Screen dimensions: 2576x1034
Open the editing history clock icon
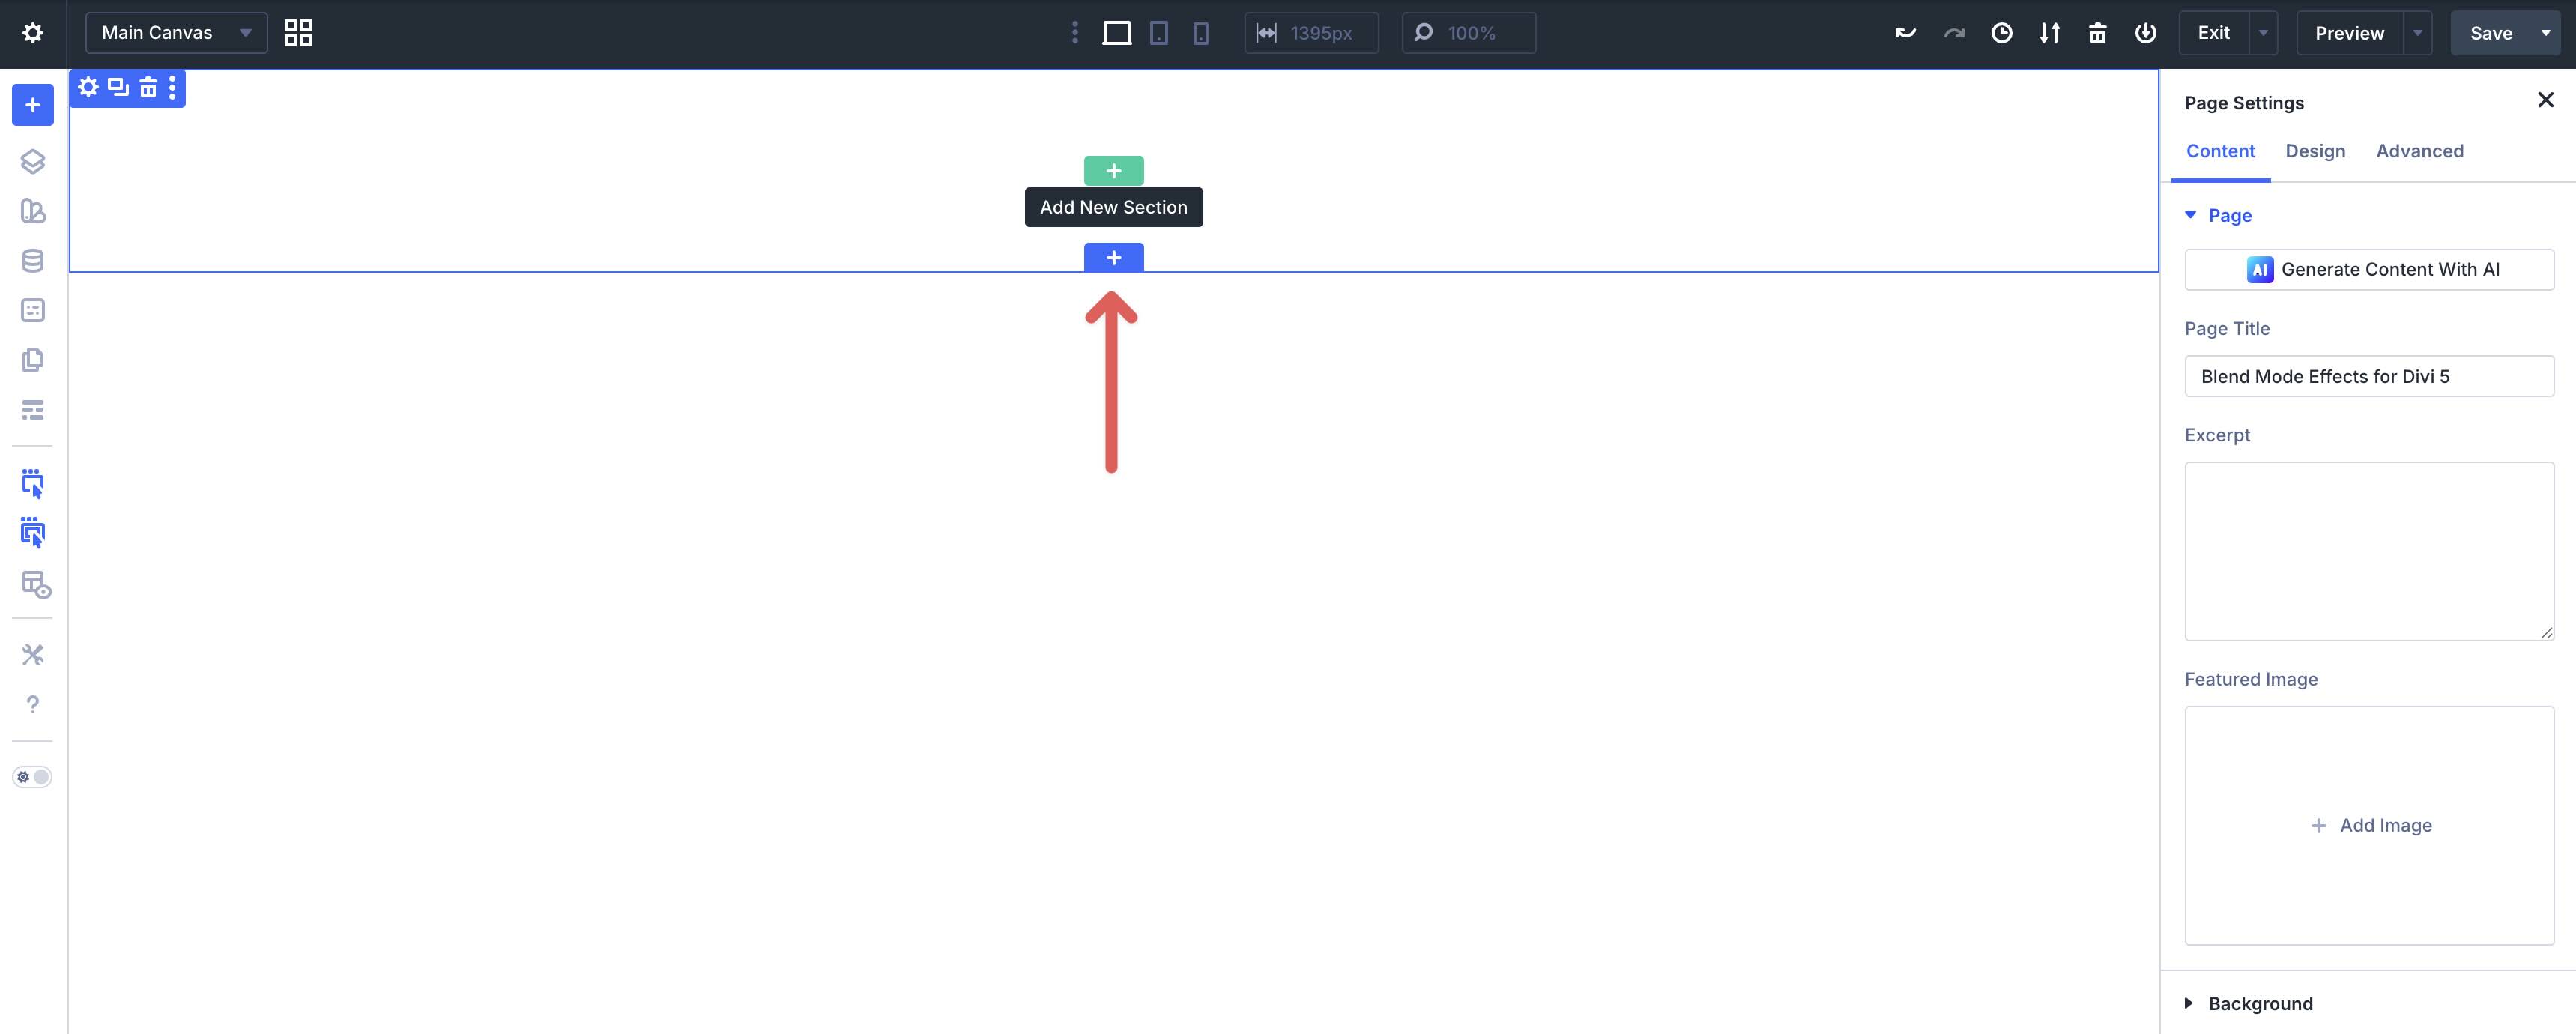pyautogui.click(x=2001, y=32)
